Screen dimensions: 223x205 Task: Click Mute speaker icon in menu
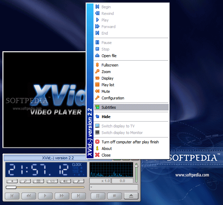coord(97,91)
